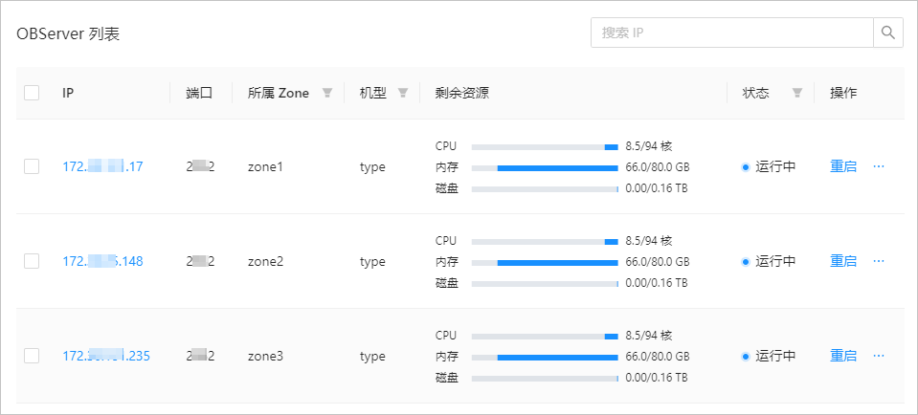Click the 运行中 status in zone2 row
918x415 pixels.
(x=769, y=261)
